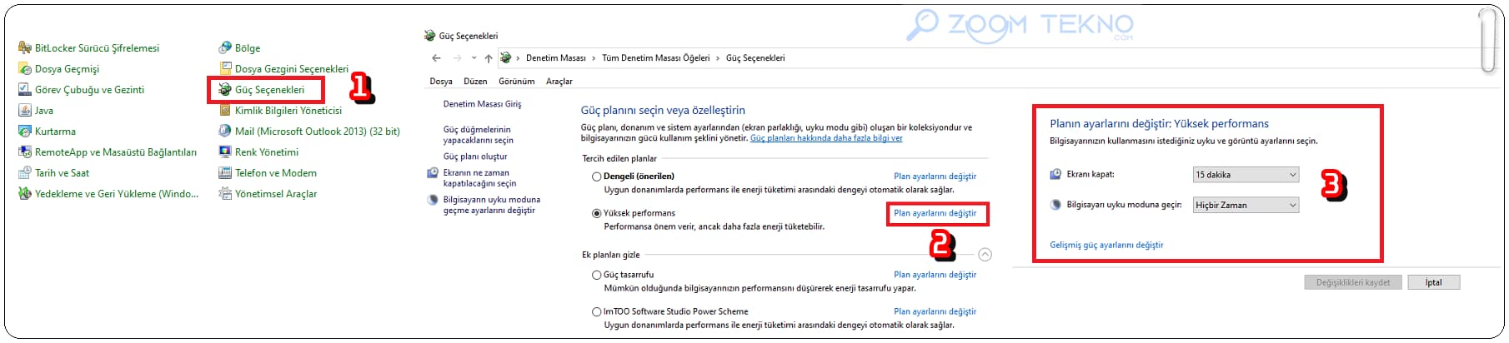Open the Renk Yönetimi icon
This screenshot has width=1509, height=343.
225,152
